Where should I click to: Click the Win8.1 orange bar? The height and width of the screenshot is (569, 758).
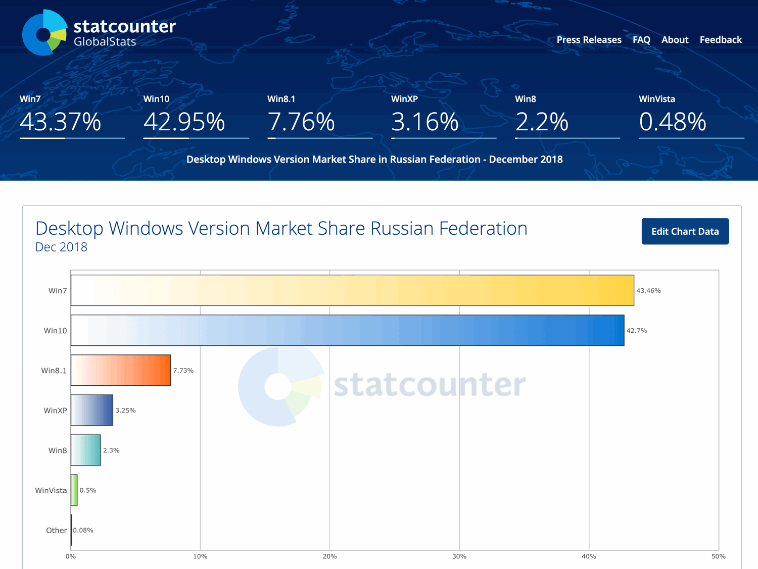(121, 370)
